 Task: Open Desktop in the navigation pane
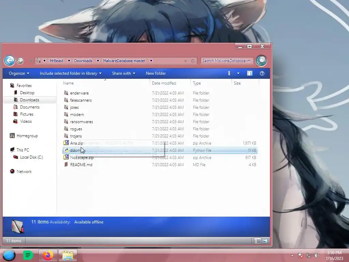[27, 93]
